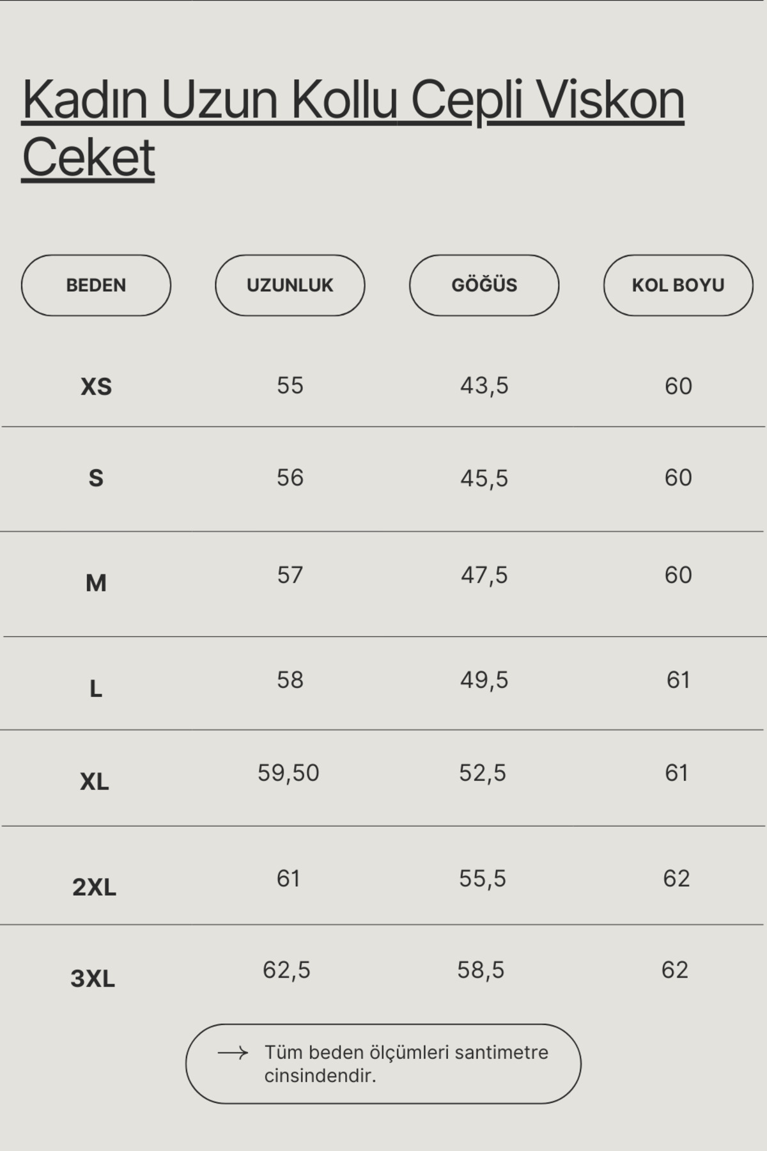Click the UZUNLUK column header pill
Image resolution: width=767 pixels, height=1151 pixels.
[x=290, y=285]
